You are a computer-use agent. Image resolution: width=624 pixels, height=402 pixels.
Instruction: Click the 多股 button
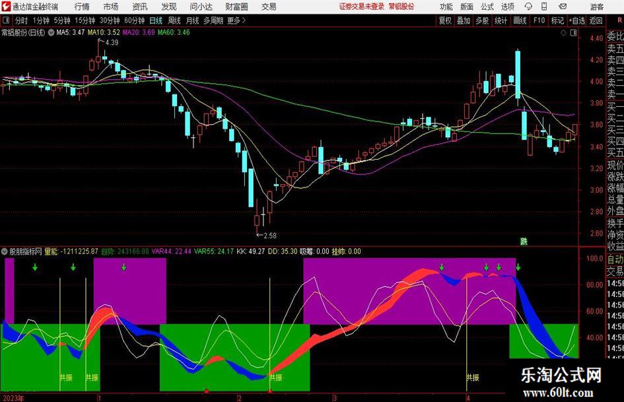[x=482, y=20]
